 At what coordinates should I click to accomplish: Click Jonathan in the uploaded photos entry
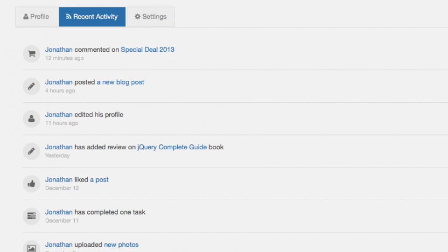coord(59,245)
